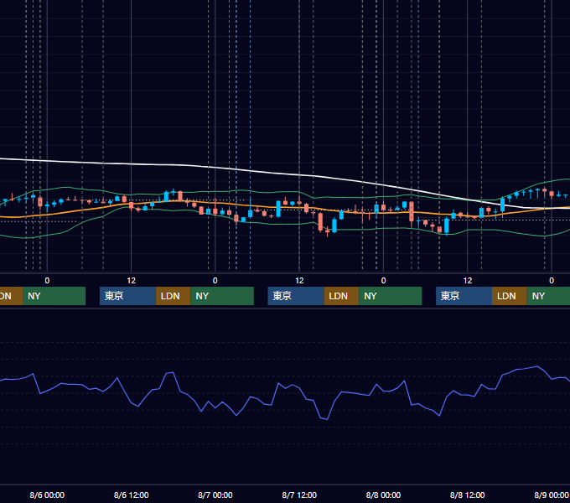The image size is (570, 503).
Task: Click hour label 12 above the 8/6 東京 block
Action: click(132, 281)
